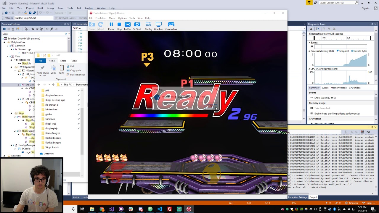Open Chrome from the taskbar
The height and width of the screenshot is (213, 379).
coord(102,209)
